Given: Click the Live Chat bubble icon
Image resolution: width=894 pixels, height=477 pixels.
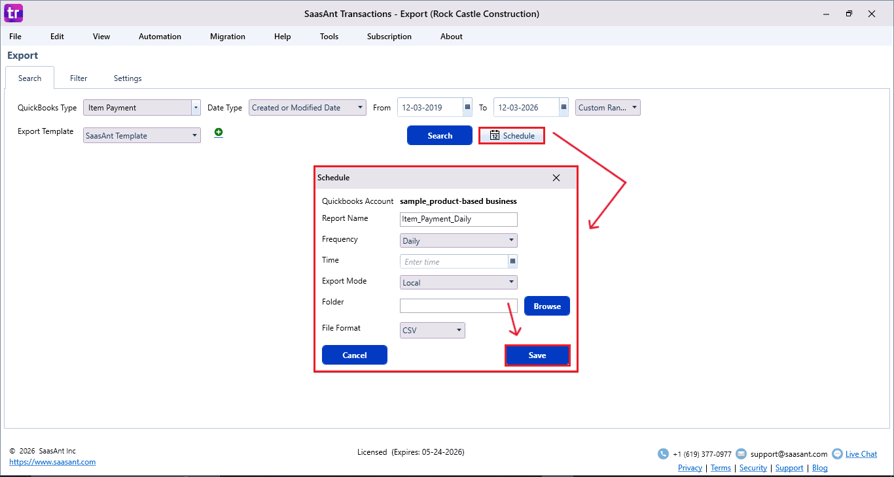Looking at the screenshot, I should [836, 453].
